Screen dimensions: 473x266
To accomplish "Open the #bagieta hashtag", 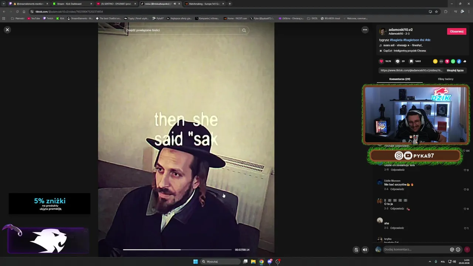I will [x=396, y=40].
